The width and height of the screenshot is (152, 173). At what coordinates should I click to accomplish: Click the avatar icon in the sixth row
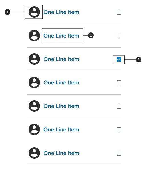34,129
